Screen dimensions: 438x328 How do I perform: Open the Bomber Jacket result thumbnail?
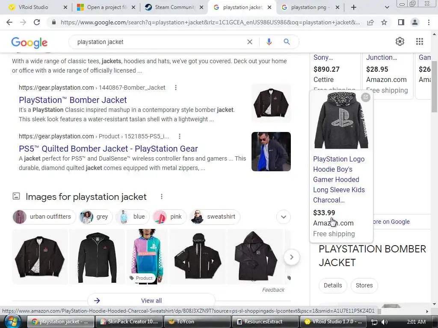coord(271,103)
